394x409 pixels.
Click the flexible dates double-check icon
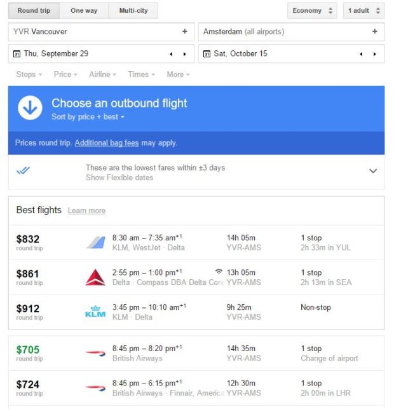click(x=24, y=170)
